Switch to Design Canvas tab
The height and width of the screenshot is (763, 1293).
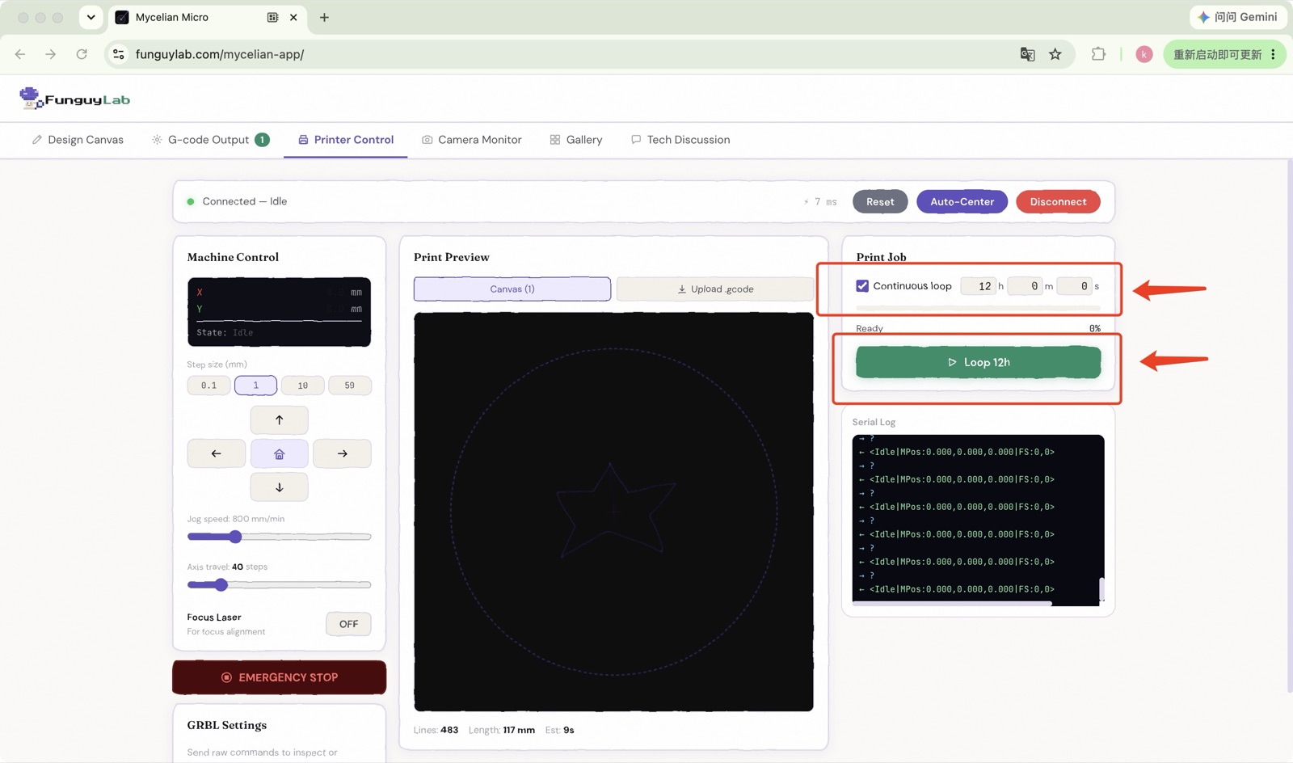(78, 140)
